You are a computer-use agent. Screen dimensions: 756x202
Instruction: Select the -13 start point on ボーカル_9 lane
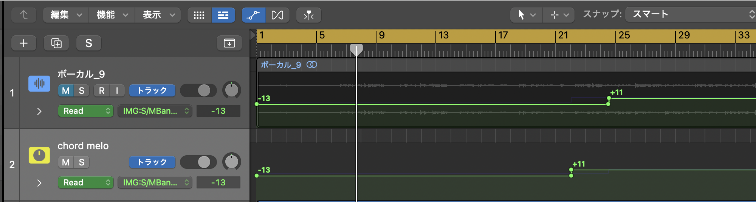click(x=257, y=104)
